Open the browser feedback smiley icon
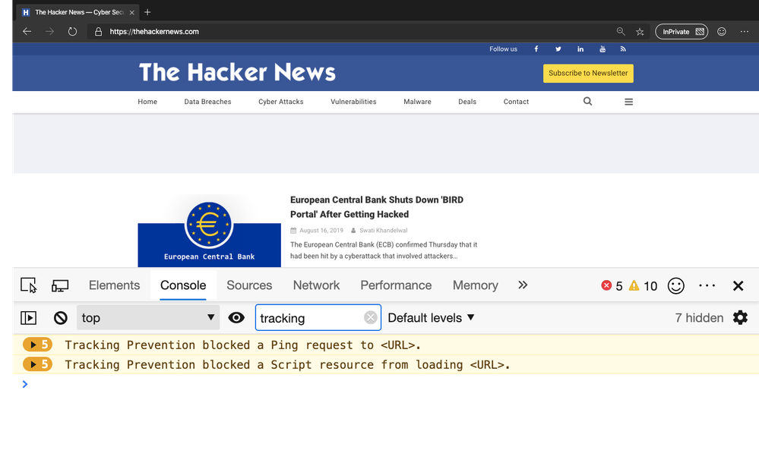 (x=721, y=31)
